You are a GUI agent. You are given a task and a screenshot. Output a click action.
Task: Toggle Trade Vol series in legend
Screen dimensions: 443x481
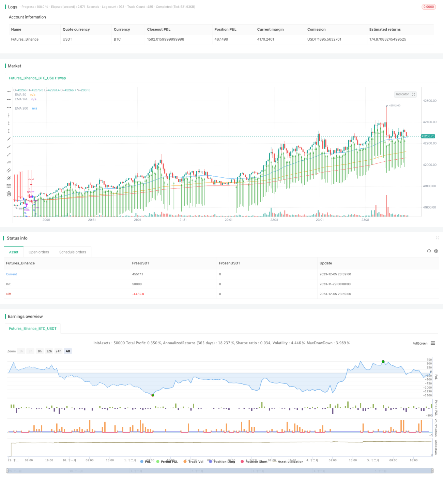(193, 462)
